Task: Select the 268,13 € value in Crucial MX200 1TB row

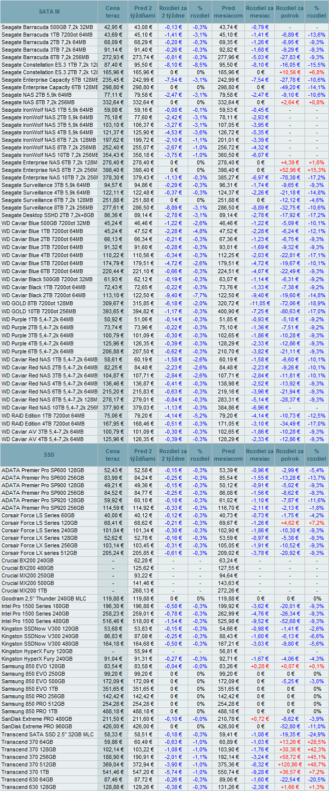Action: pos(143,590)
